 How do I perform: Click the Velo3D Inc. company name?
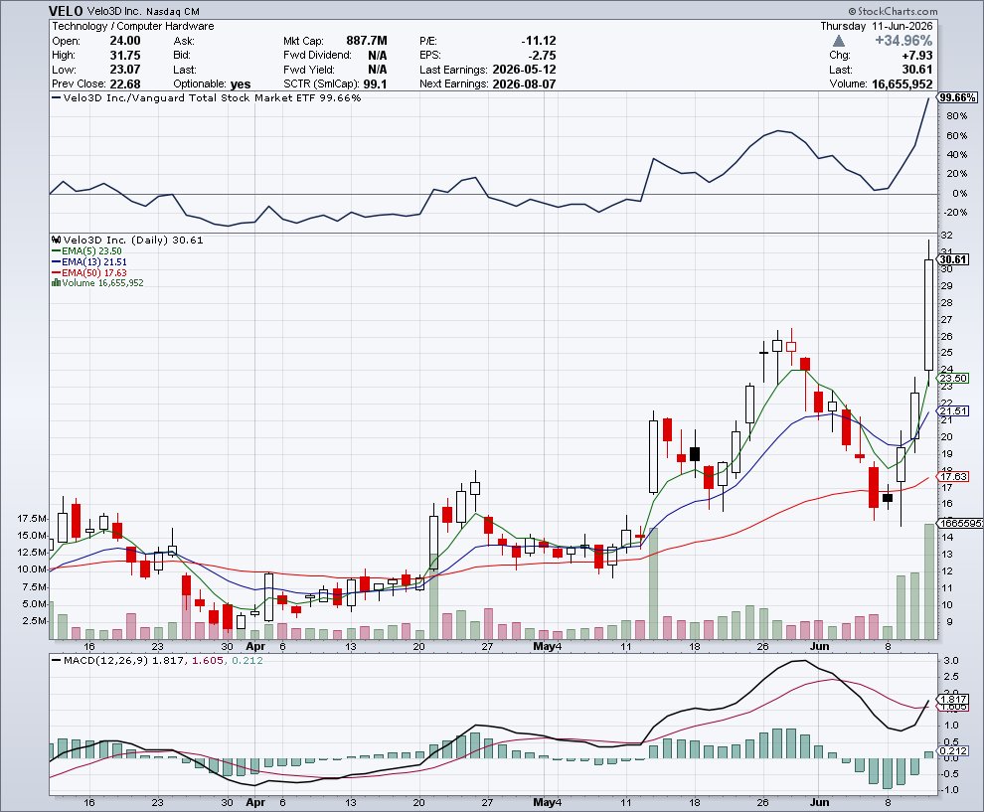(x=114, y=12)
